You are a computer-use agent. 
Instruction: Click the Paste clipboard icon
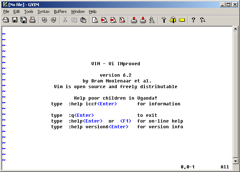pos(83,20)
